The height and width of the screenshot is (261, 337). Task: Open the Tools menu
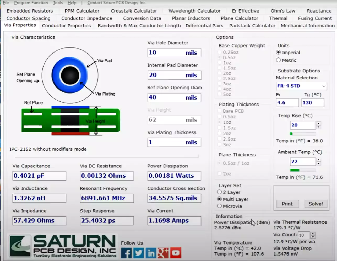coord(57,3)
